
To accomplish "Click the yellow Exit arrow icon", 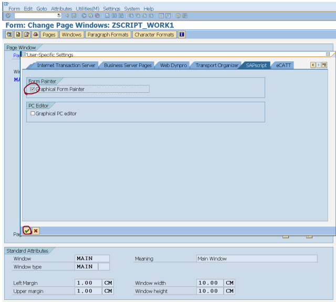I will pyautogui.click(x=91, y=15).
